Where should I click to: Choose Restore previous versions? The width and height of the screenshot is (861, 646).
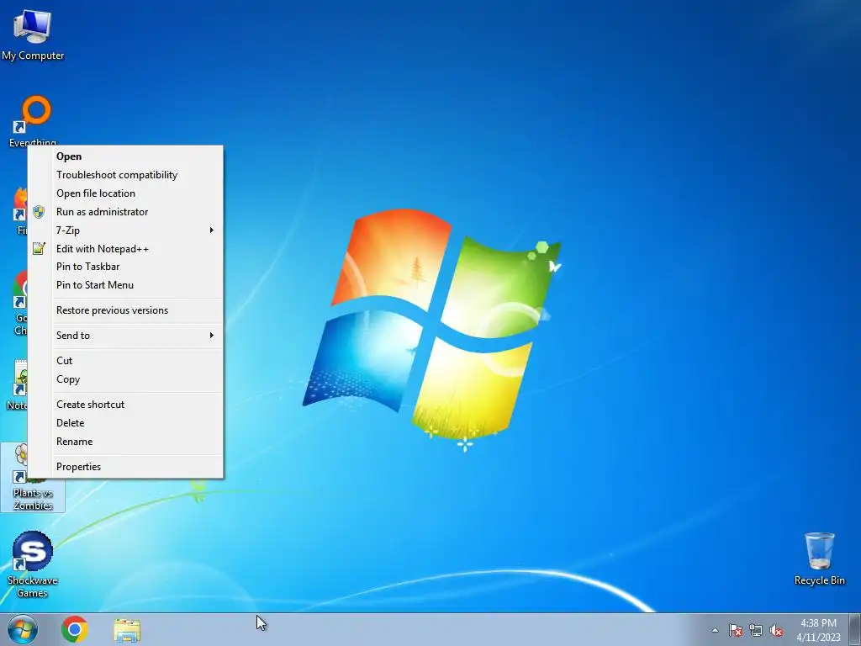click(126, 310)
